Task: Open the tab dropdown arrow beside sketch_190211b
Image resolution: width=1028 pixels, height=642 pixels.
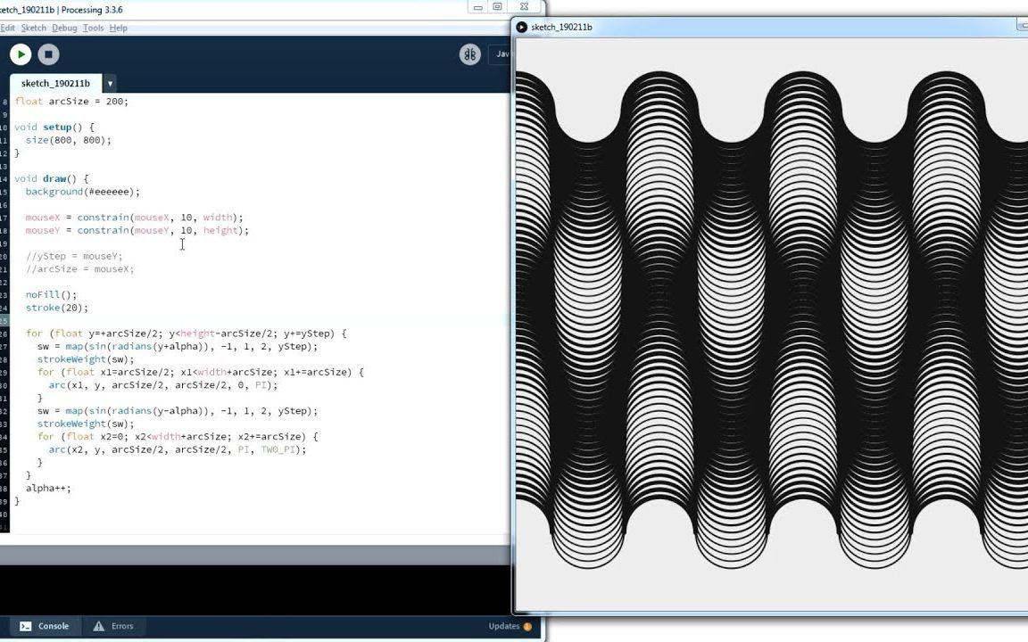Action: point(109,83)
